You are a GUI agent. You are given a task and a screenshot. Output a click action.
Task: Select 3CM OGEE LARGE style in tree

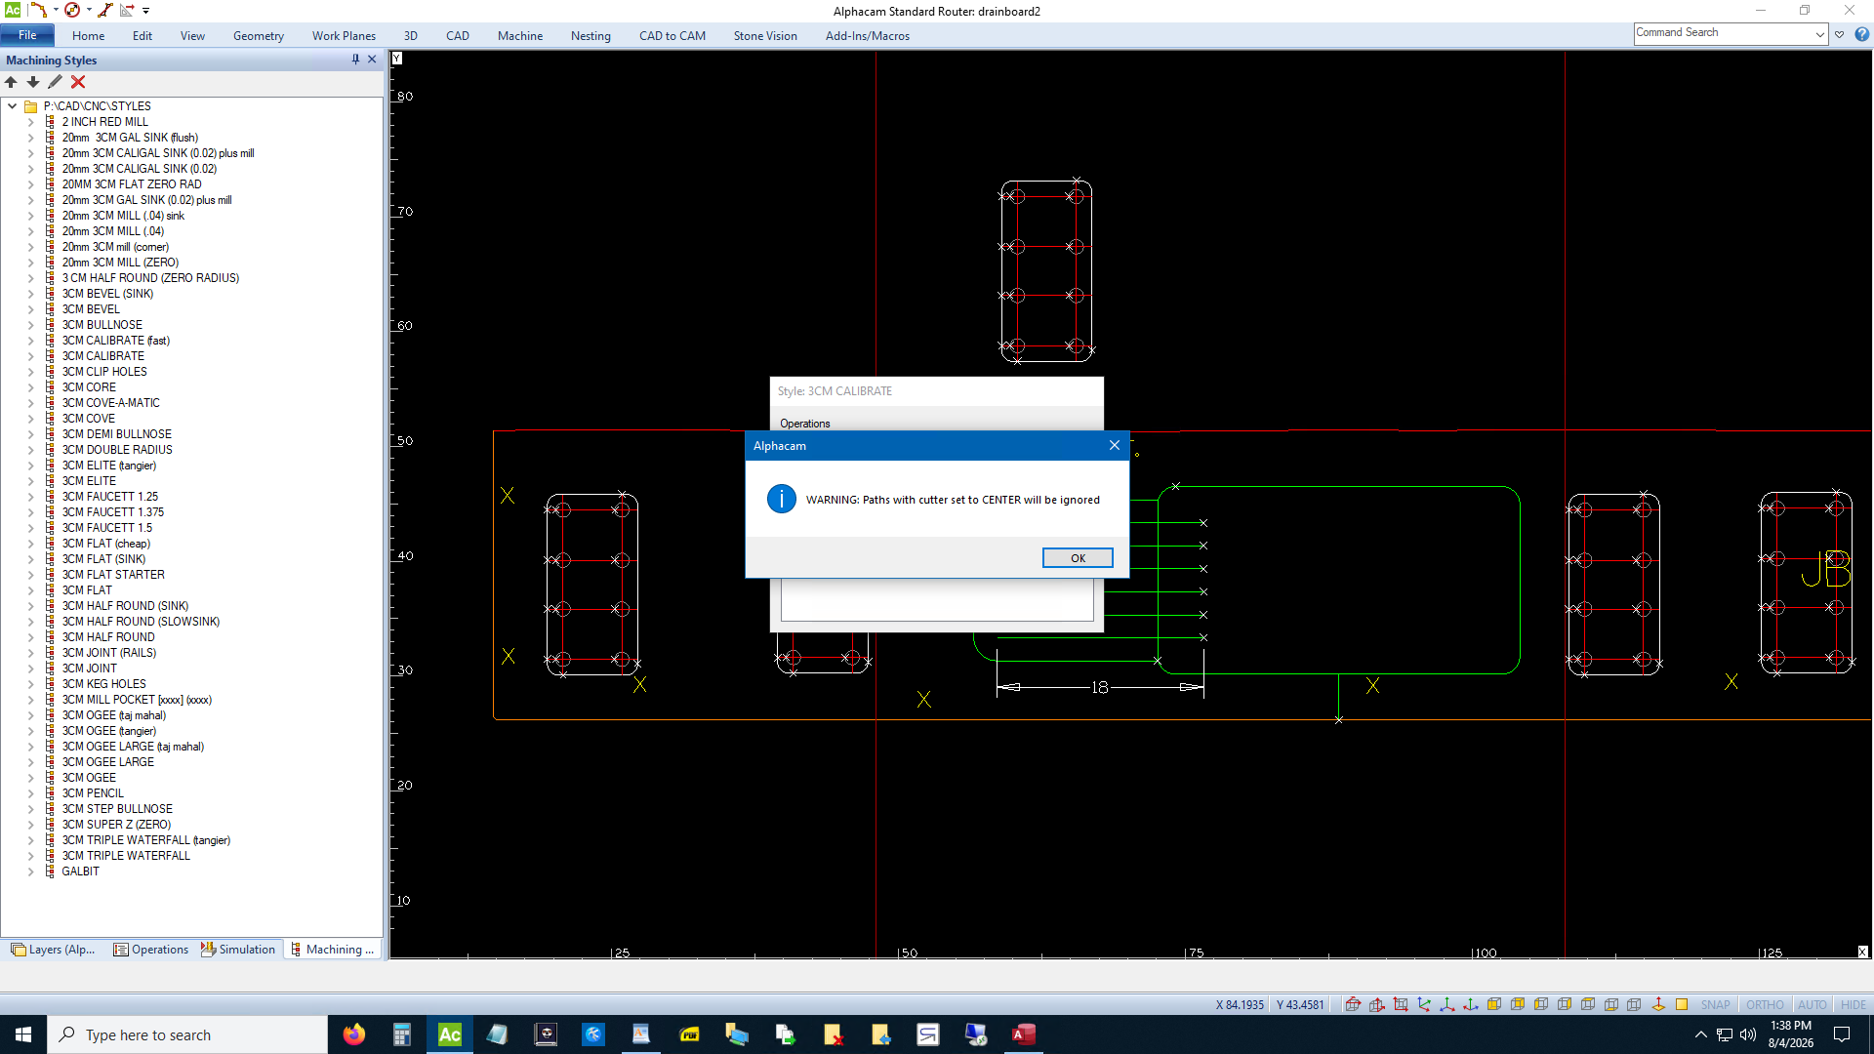click(108, 762)
